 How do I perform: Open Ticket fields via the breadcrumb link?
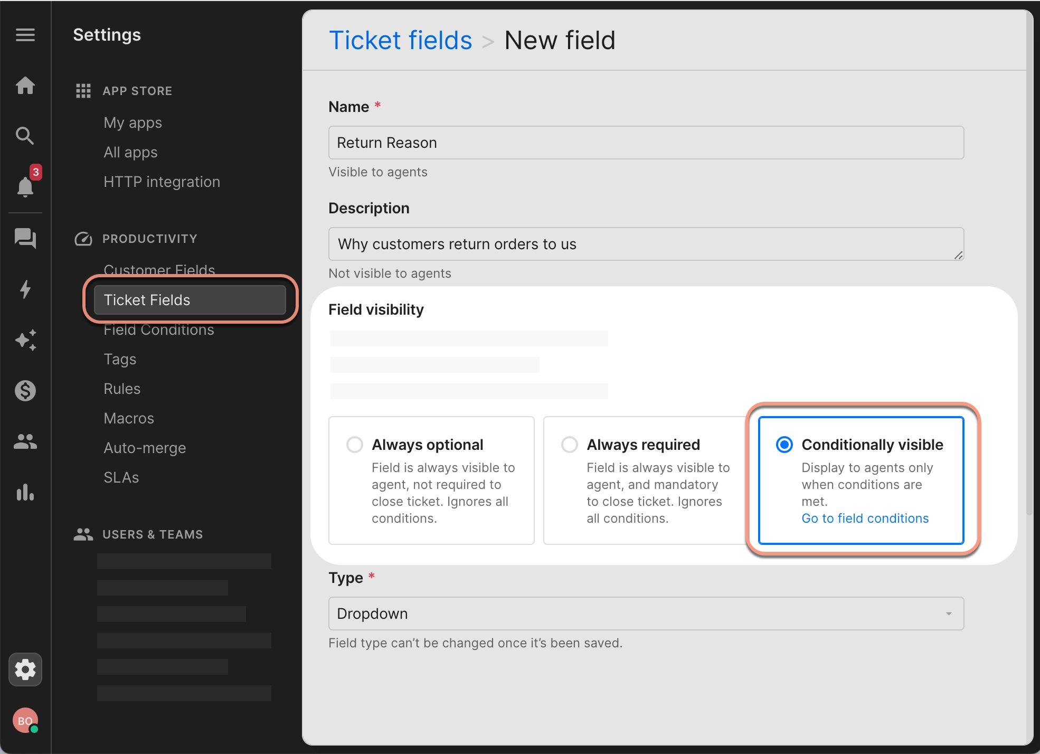pyautogui.click(x=401, y=40)
